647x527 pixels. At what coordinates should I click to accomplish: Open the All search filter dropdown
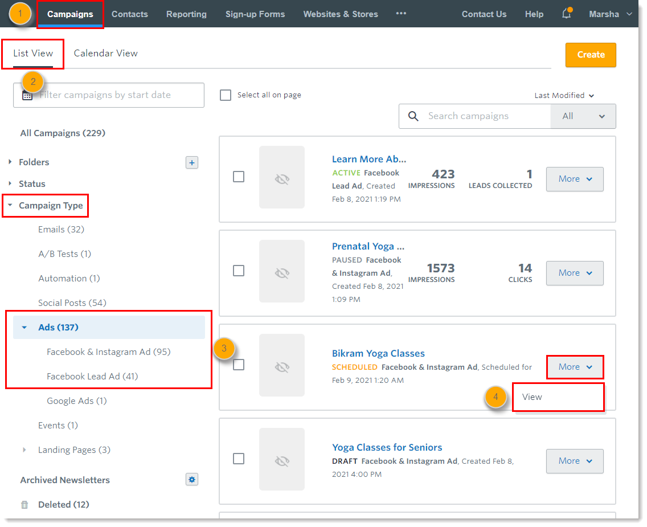click(x=583, y=116)
